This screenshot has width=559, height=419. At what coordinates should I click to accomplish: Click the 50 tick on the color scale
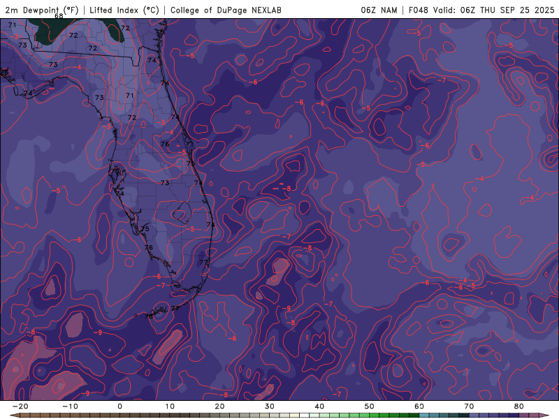pos(370,406)
